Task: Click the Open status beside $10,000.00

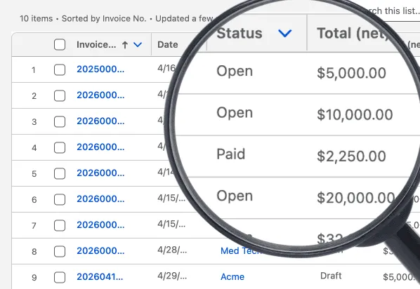Action: [235, 113]
